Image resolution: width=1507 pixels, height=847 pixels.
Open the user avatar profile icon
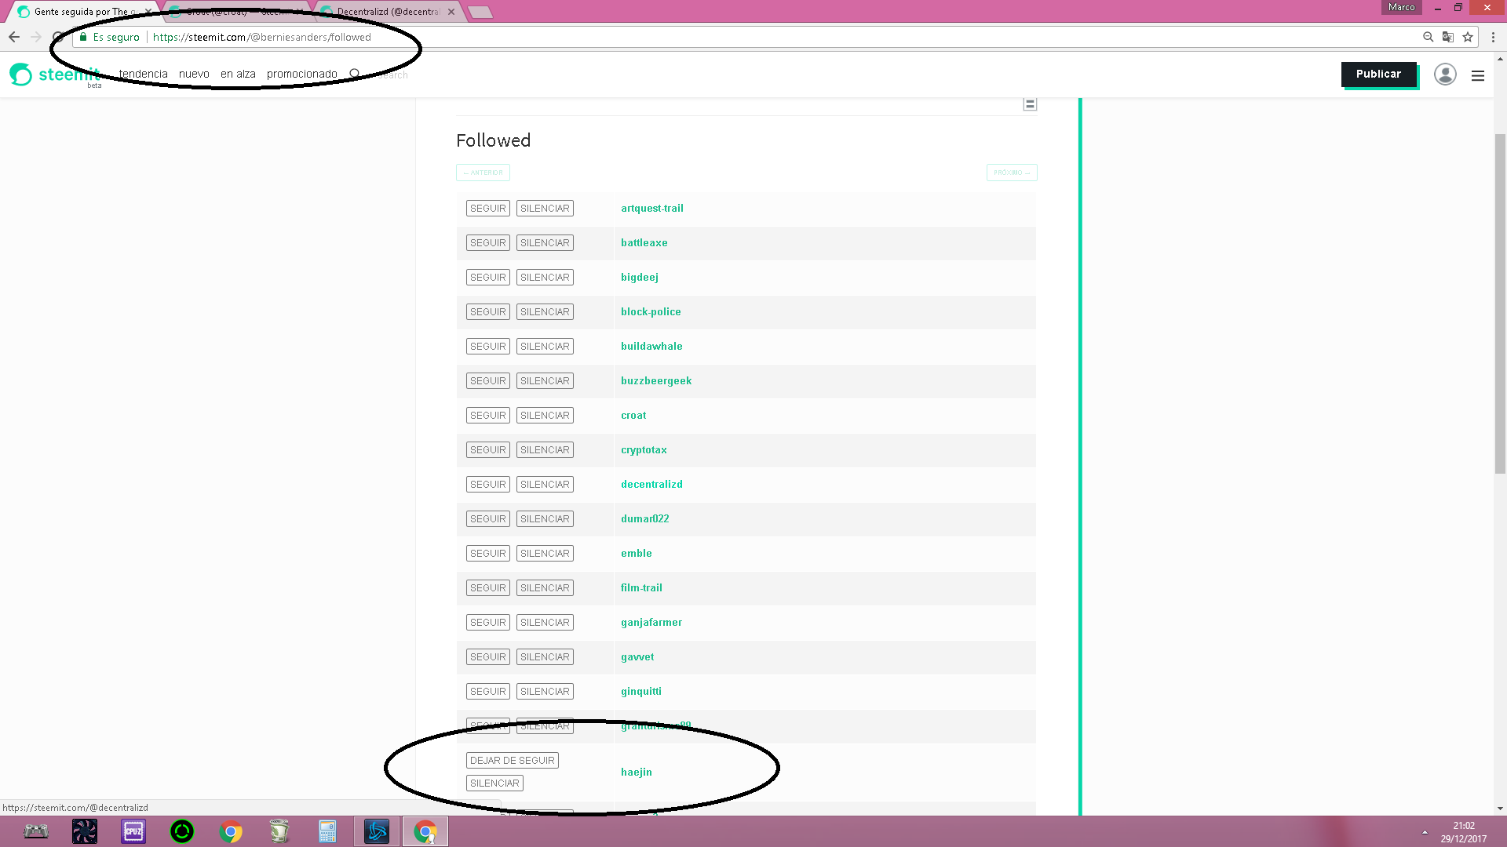tap(1445, 74)
